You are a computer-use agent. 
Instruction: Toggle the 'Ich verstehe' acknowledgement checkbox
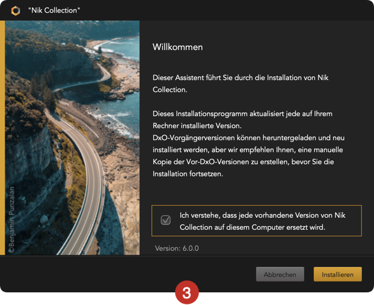(x=165, y=220)
